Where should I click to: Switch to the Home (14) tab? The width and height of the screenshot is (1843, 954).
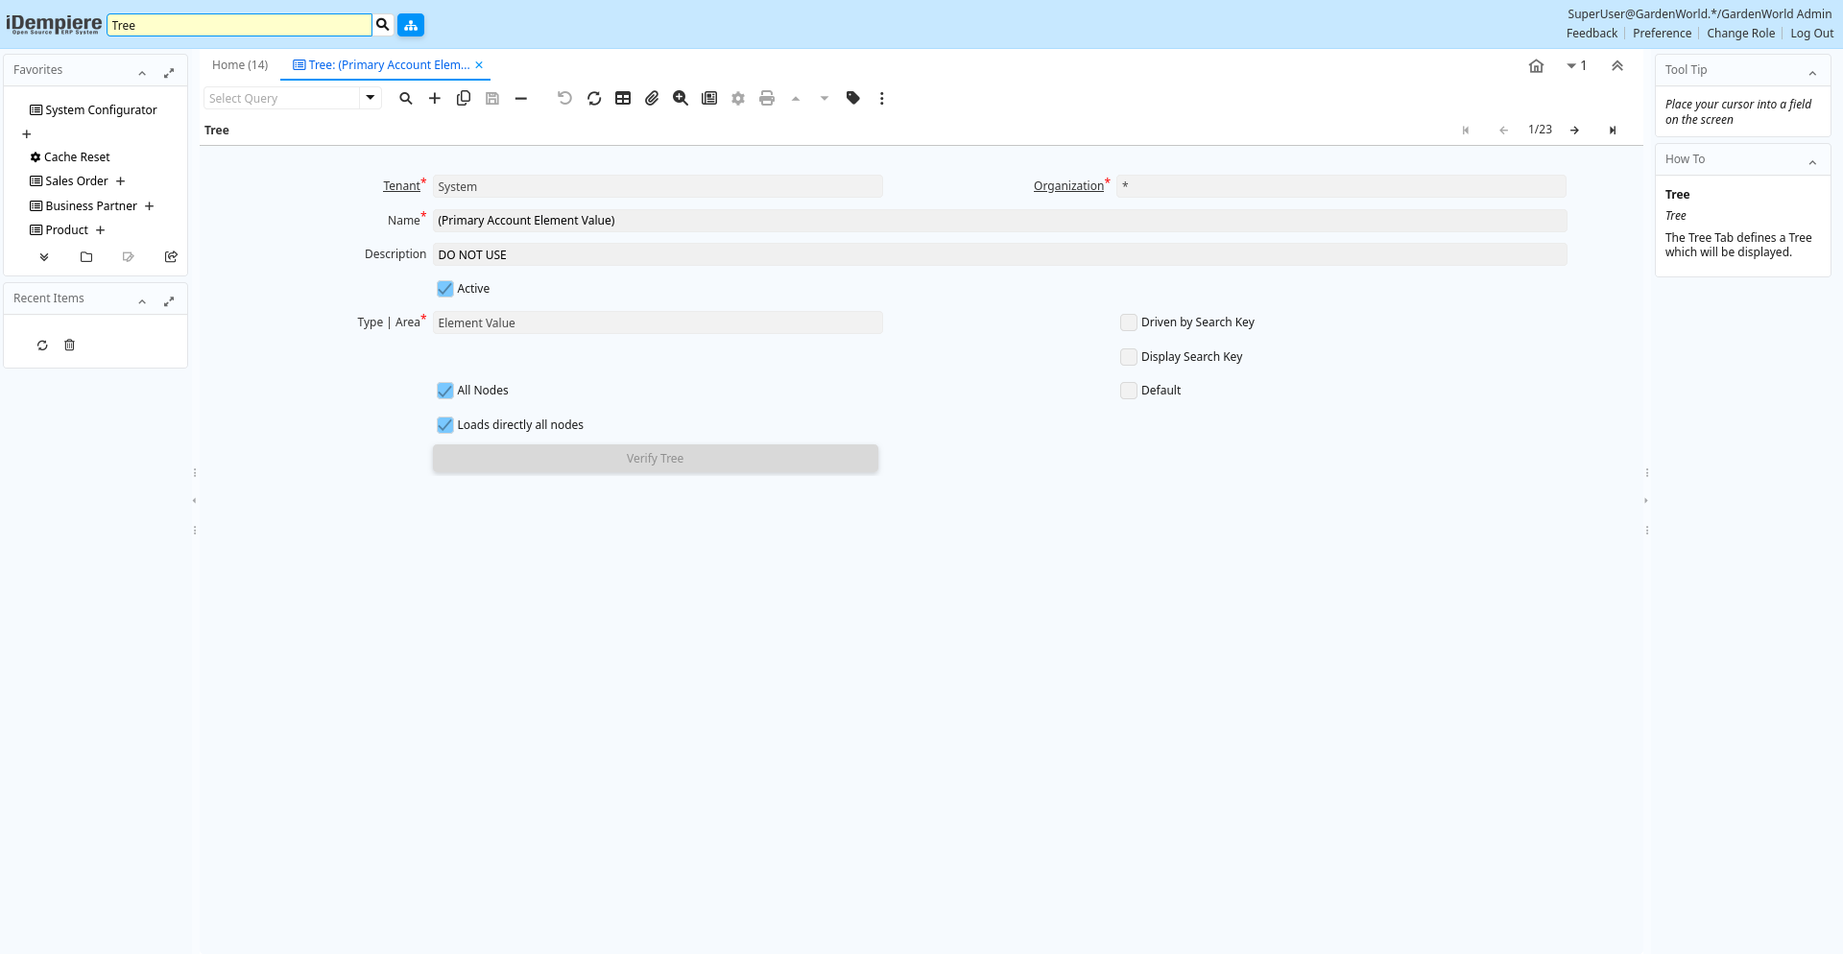(240, 65)
